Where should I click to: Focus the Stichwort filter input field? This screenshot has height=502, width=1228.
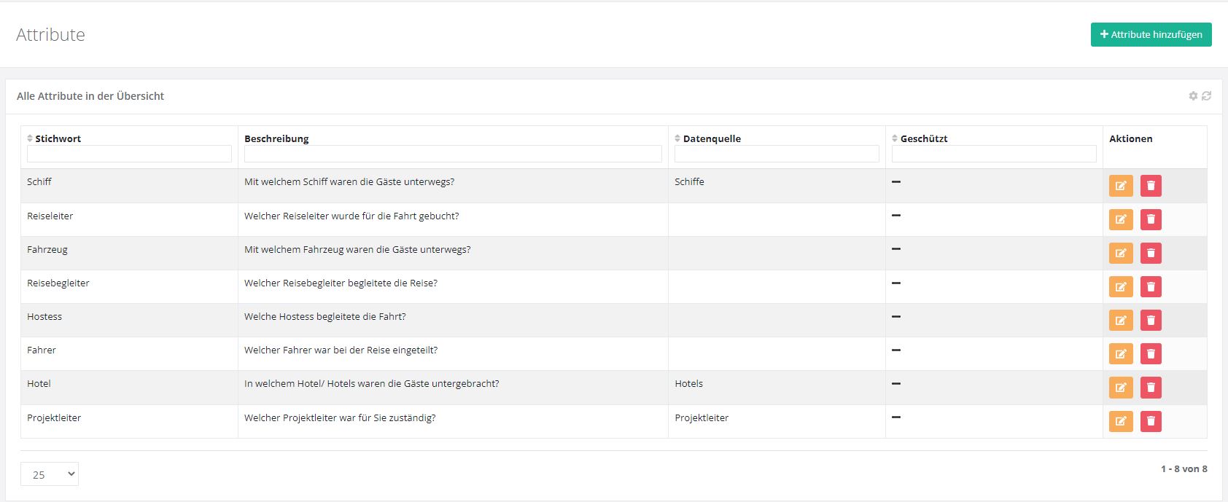pos(129,154)
